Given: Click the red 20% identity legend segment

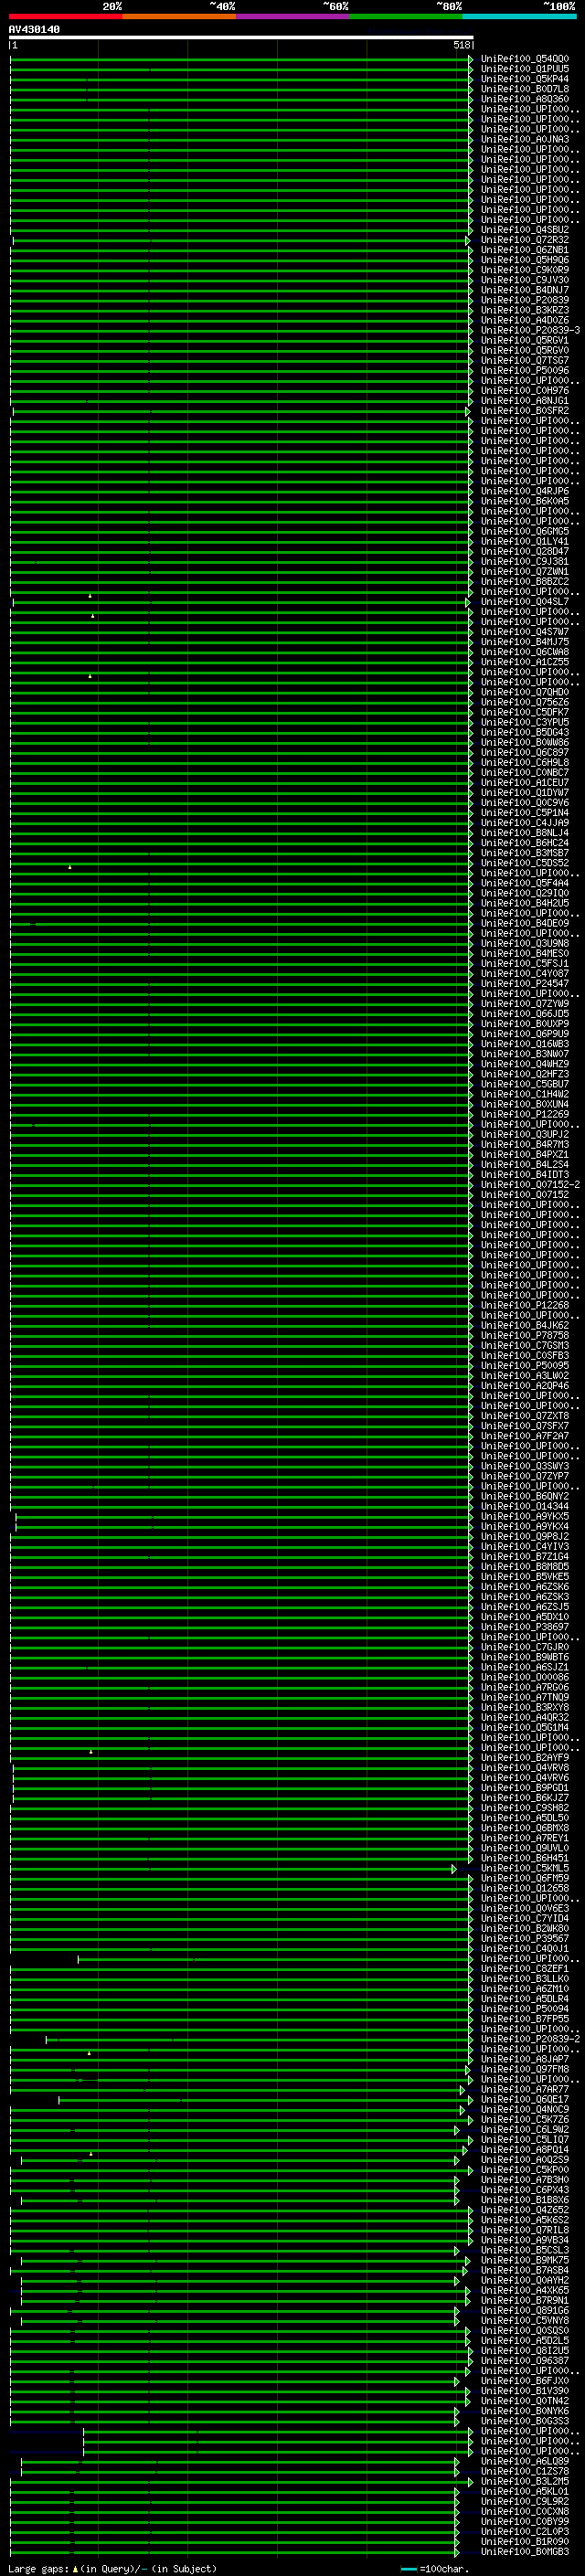Looking at the screenshot, I should pos(66,16).
